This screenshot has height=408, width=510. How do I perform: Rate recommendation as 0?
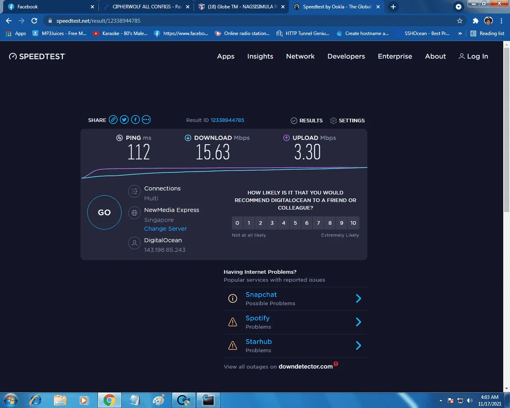[237, 223]
